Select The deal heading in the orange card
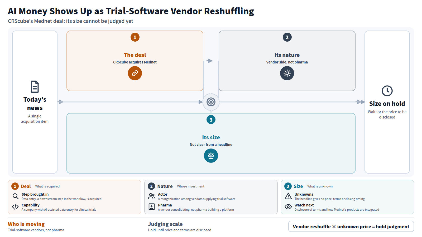 135,55
